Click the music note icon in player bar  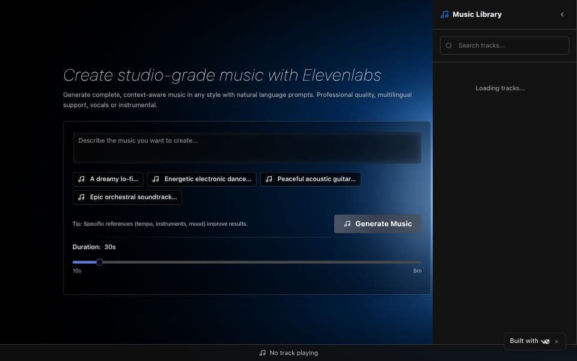(263, 353)
